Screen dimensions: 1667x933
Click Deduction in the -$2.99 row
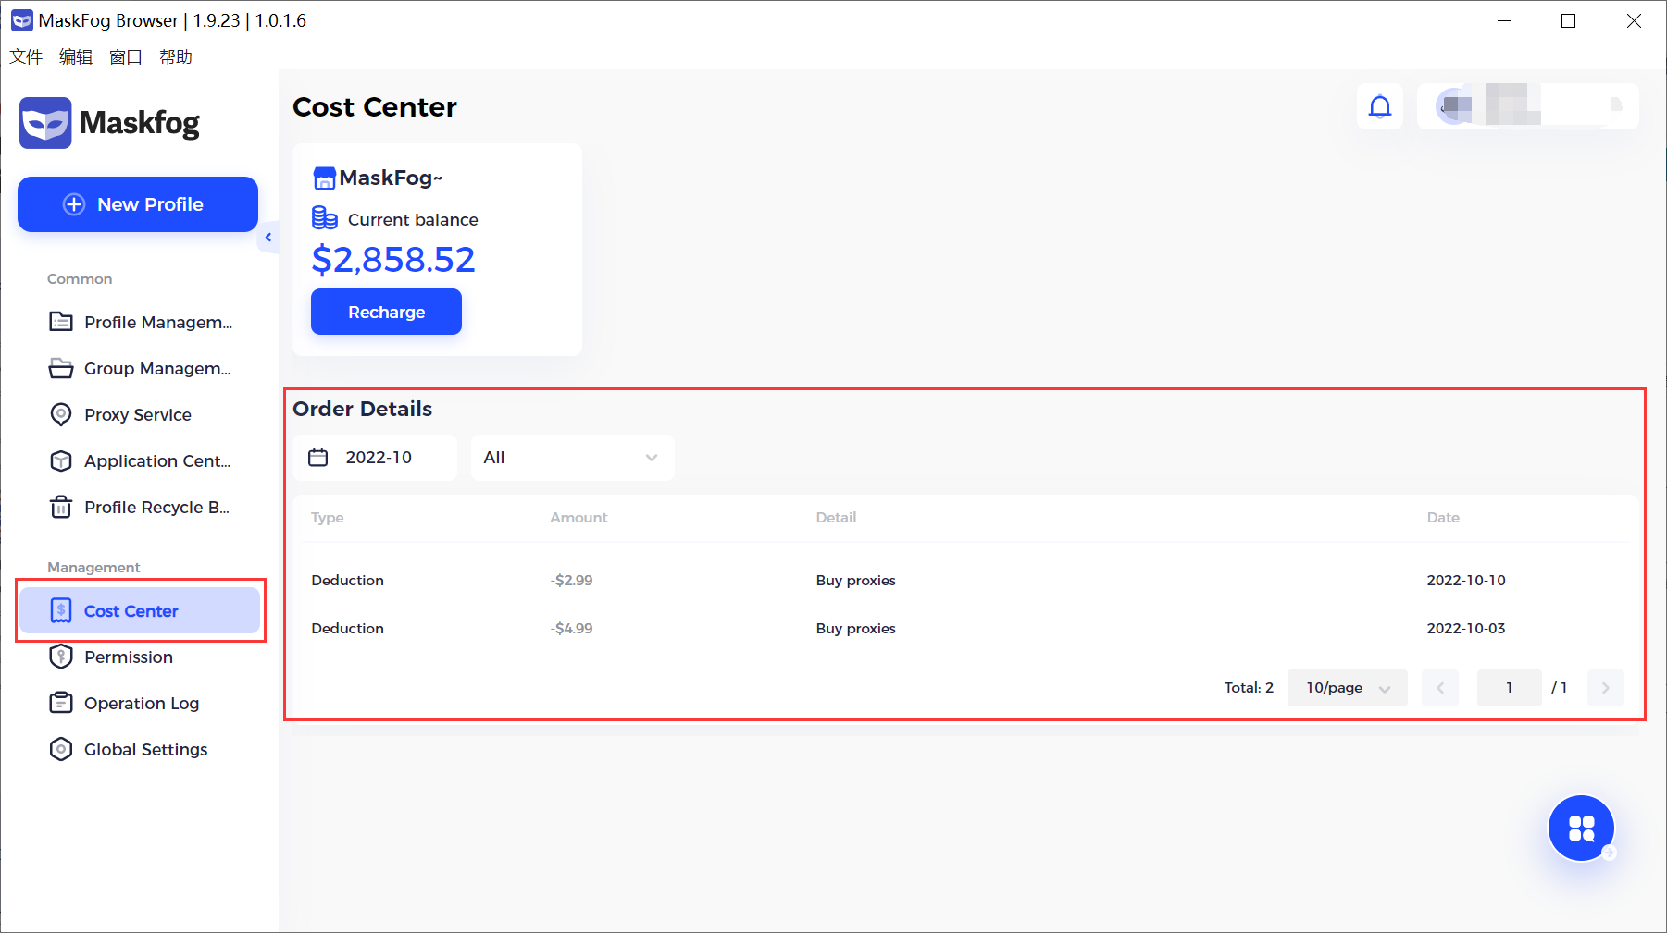click(347, 580)
